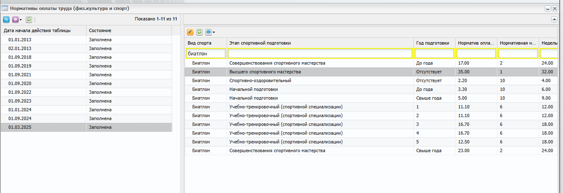Screen dimensions: 563x193
Task: Click the blue copy-record icon in the left toolbar
Action: [6, 20]
